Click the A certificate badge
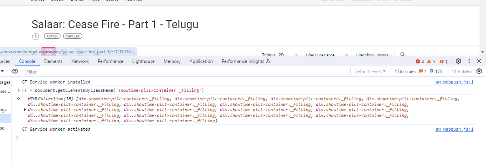The image size is (486, 163). [36, 36]
